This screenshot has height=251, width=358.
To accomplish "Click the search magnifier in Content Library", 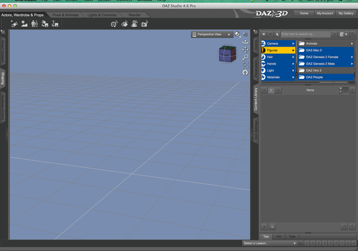I will coord(353,34).
